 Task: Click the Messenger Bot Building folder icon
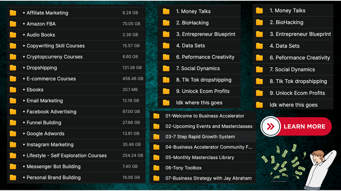(x=13, y=167)
